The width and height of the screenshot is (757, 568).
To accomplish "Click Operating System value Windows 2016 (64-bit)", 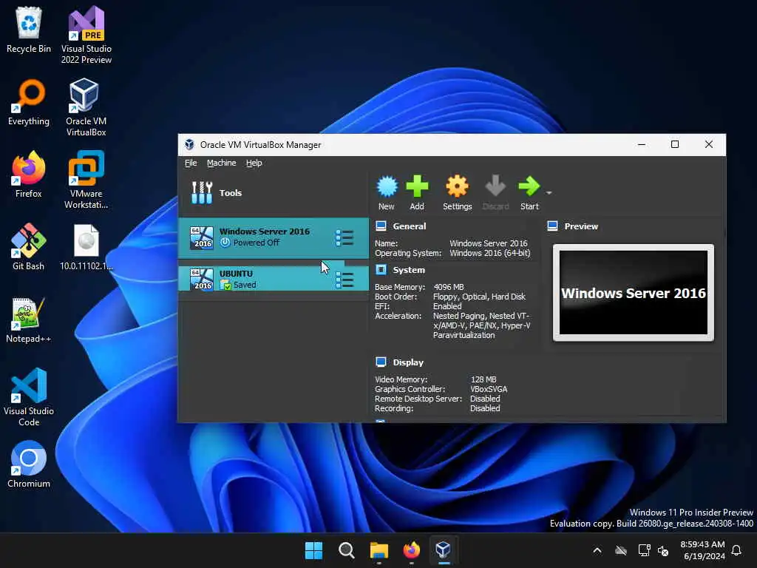I will coord(490,253).
